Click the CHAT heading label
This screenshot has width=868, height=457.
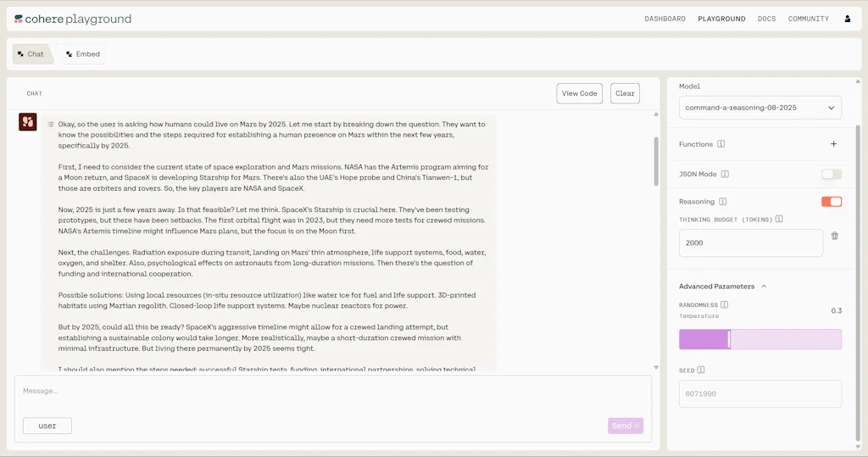(x=34, y=93)
